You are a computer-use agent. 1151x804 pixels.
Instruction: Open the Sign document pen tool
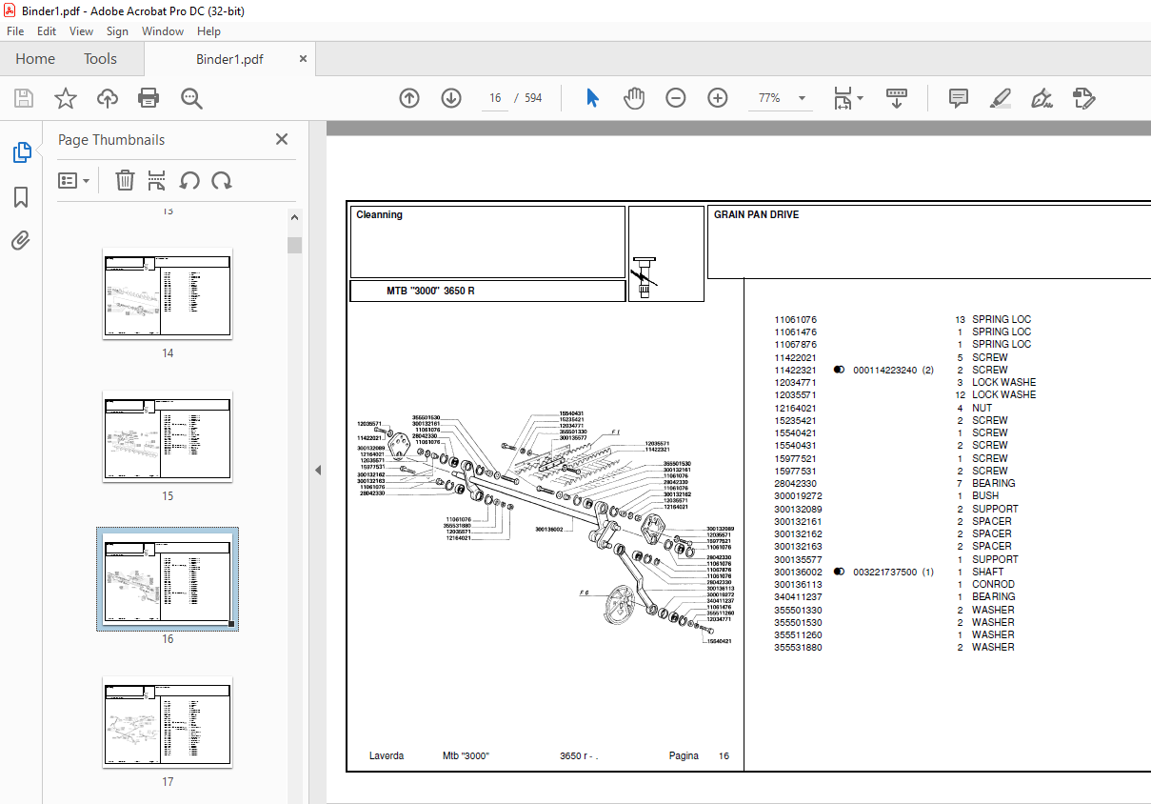click(1042, 98)
